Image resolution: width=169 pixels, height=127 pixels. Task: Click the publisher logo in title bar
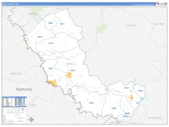coord(162,4)
